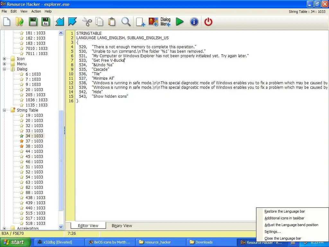Expand the Icon tree node
Viewport: 329px width, 247px height.
(4, 59)
